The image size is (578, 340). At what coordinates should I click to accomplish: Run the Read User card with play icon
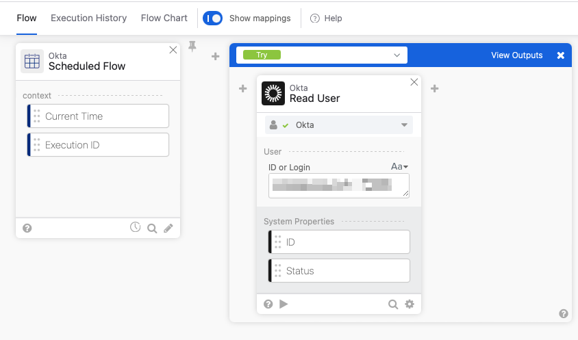pyautogui.click(x=284, y=304)
